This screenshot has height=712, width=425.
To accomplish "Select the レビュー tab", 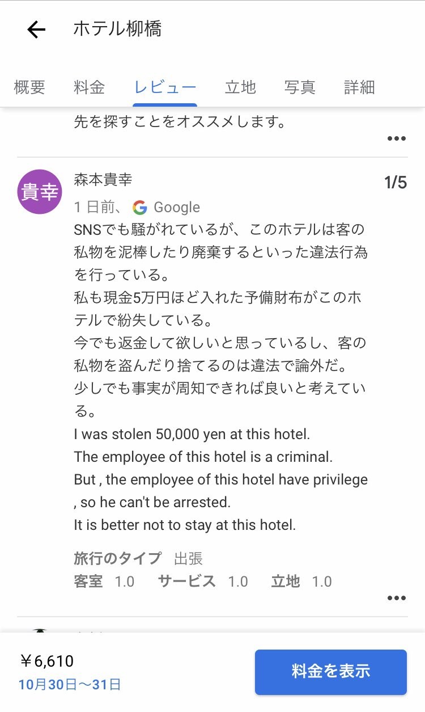I will click(x=165, y=87).
